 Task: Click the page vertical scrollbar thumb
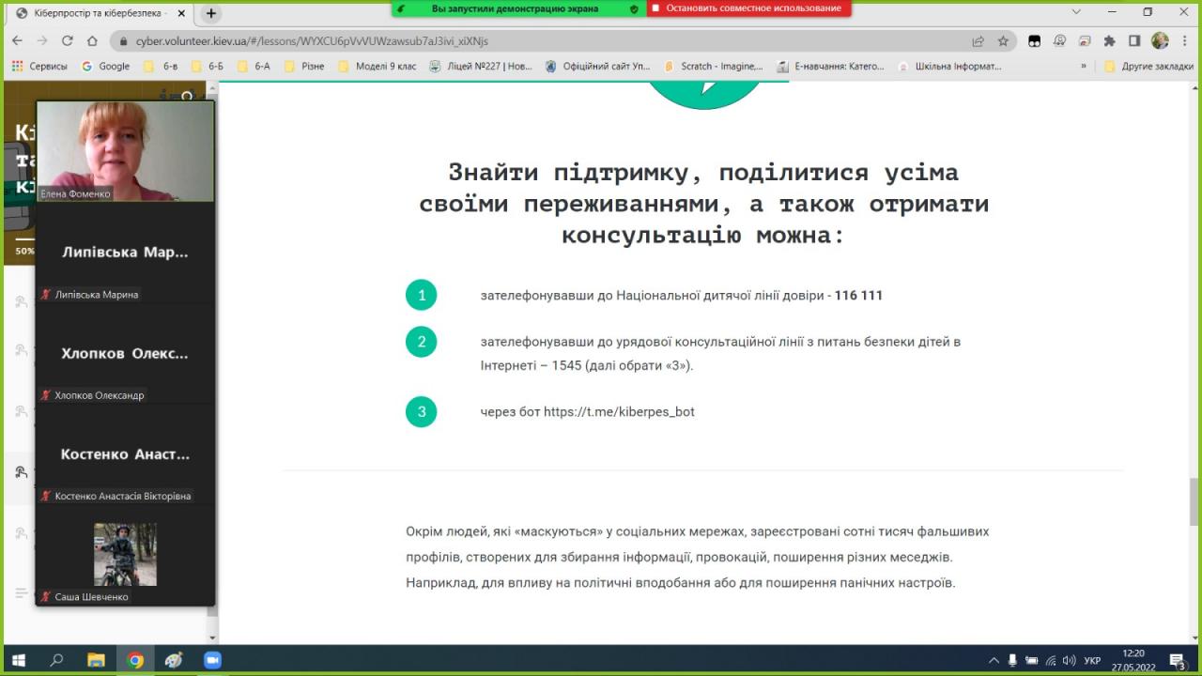(1194, 502)
